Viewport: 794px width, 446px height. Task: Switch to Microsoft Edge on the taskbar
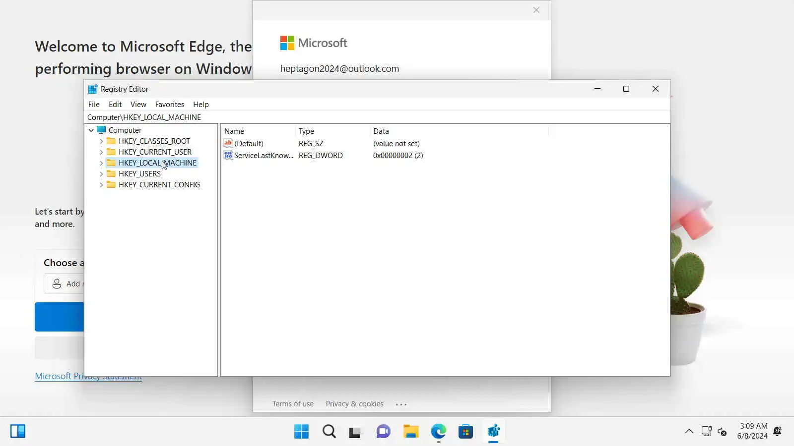point(439,432)
